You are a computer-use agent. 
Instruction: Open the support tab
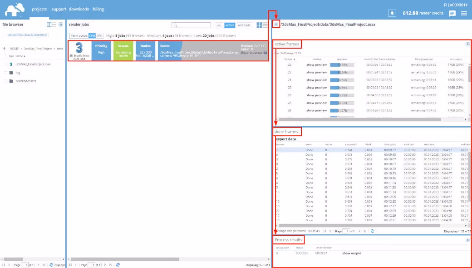point(59,9)
